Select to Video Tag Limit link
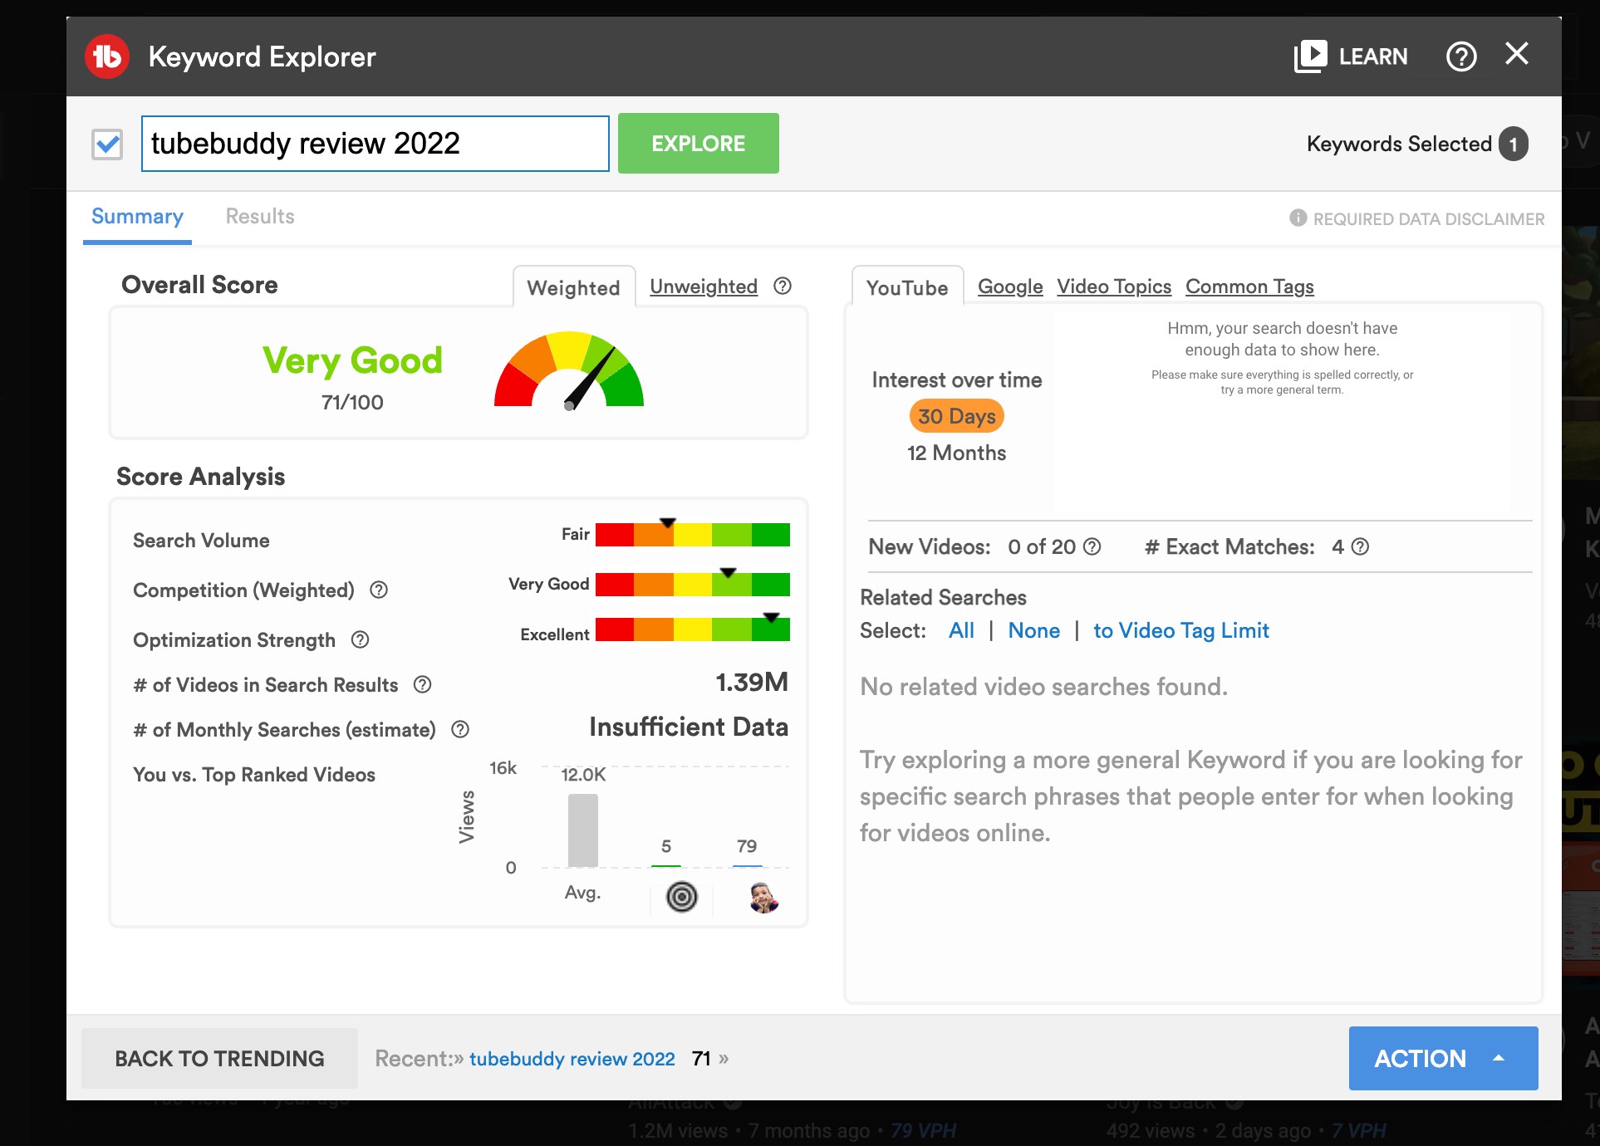Viewport: 1600px width, 1146px height. point(1180,630)
